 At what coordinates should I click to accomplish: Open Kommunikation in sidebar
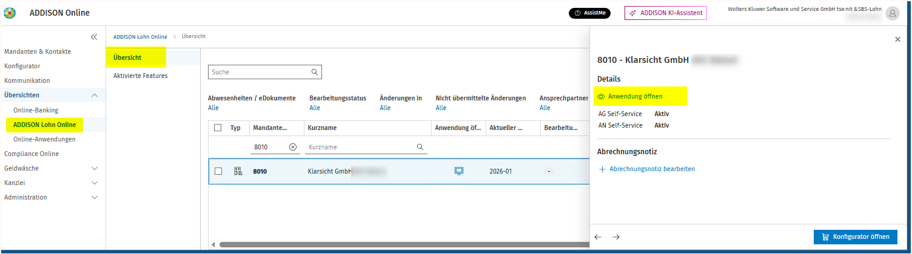(x=27, y=80)
